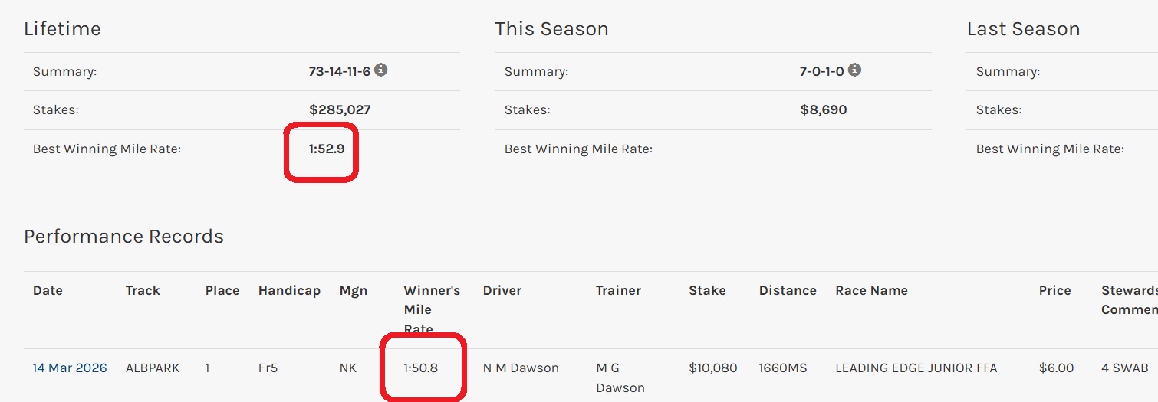
Task: Open the 14 Mar 2026 race link
Action: pyautogui.click(x=70, y=368)
